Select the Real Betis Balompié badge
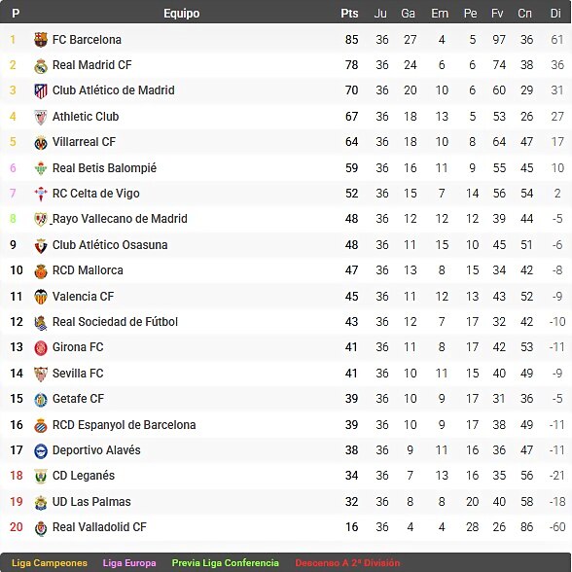Screen dimensions: 572x572 tap(41, 168)
